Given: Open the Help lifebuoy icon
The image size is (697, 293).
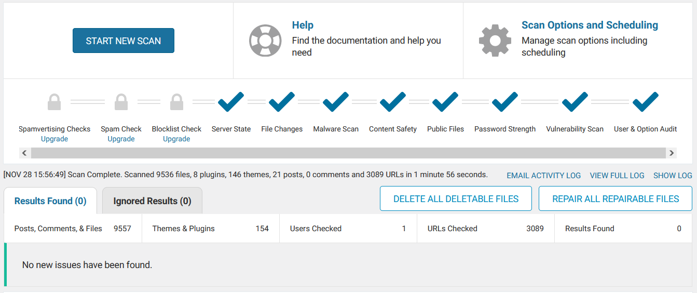Looking at the screenshot, I should [x=265, y=41].
